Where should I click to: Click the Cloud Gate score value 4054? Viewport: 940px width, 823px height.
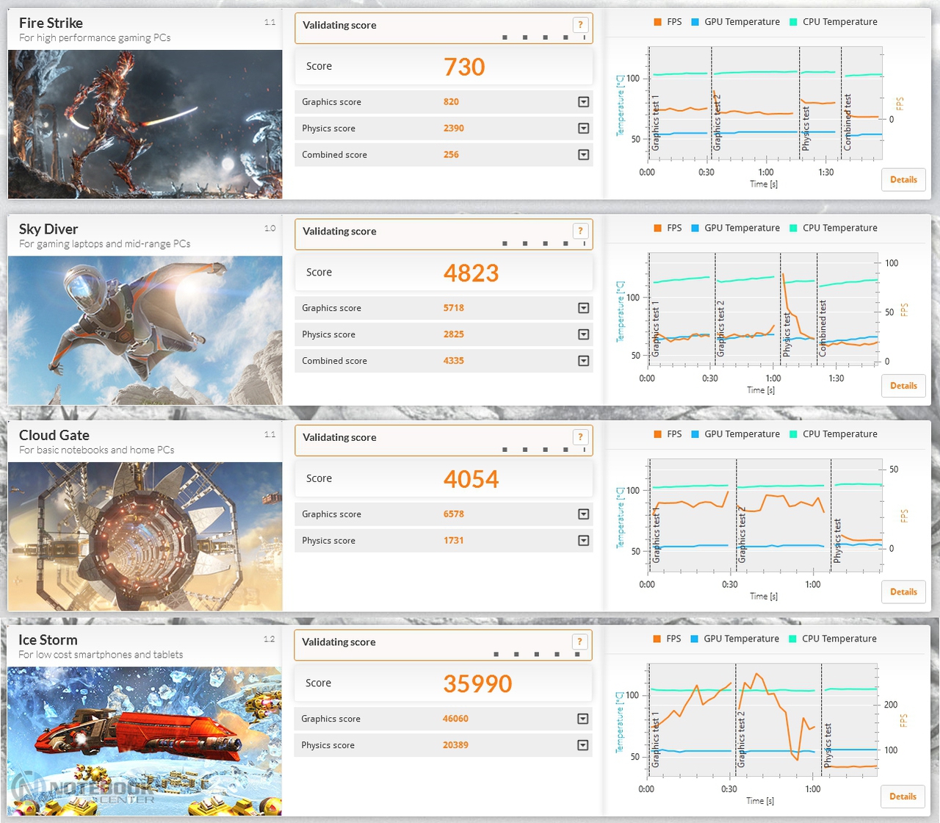pyautogui.click(x=471, y=479)
